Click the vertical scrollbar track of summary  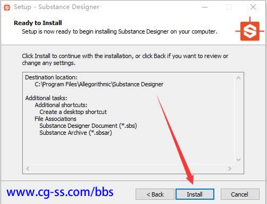[x=238, y=119]
